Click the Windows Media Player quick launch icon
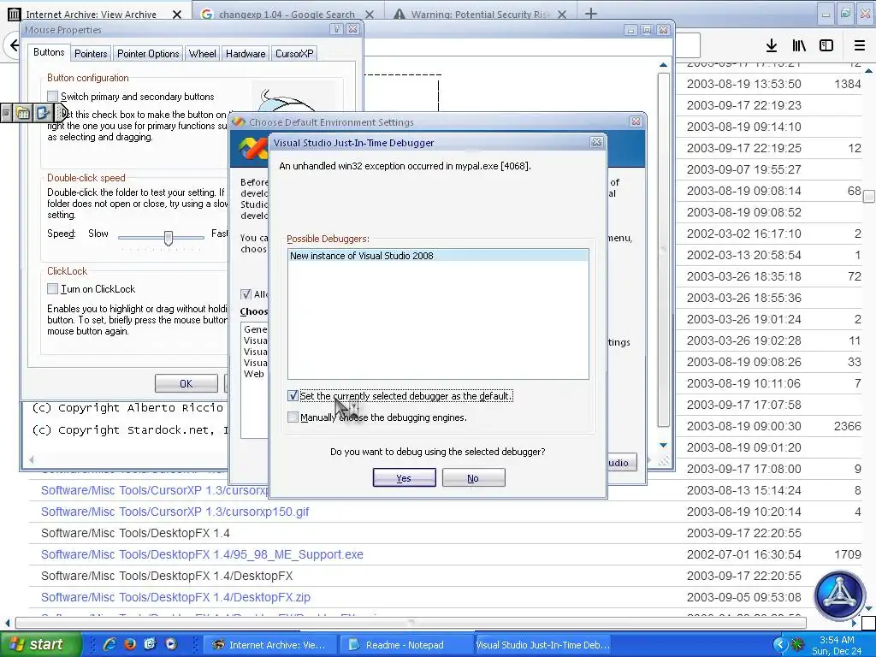 [170, 644]
